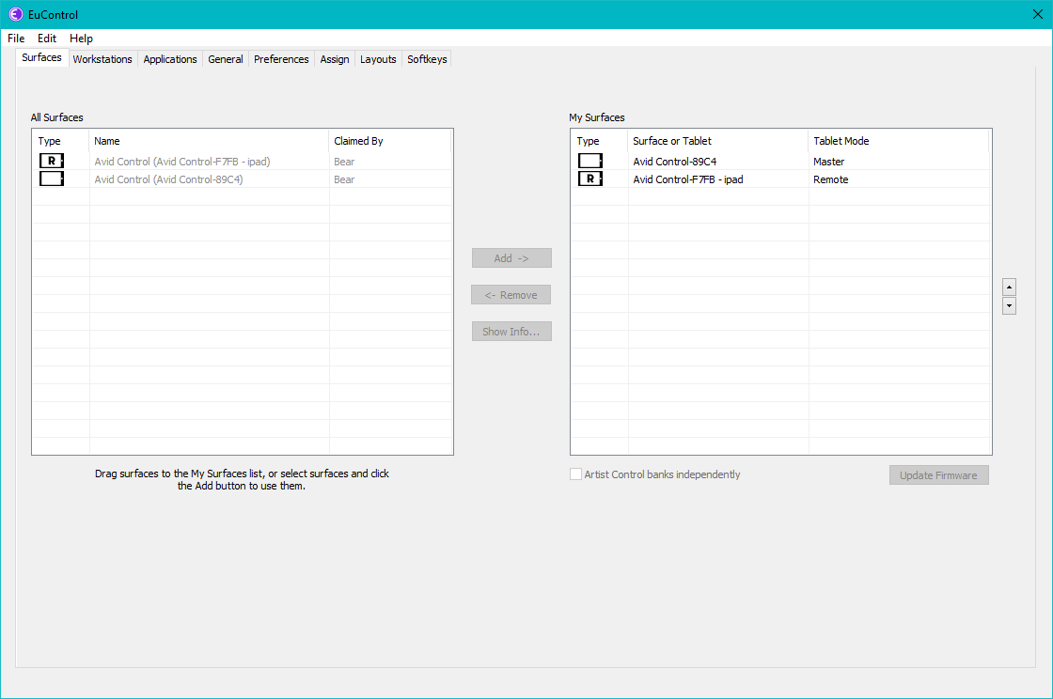Click the Update Firmware button

pos(938,475)
